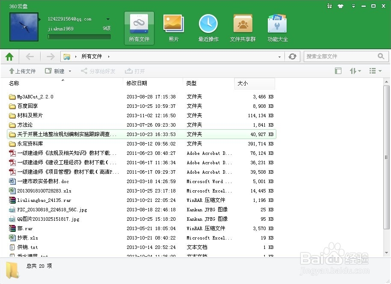
Task: Open the 文件共享群 sharing group tab
Action: (243, 28)
